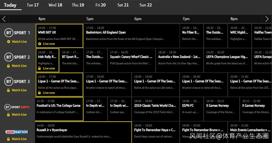Open Badminton: All England Open programme
Image resolution: width=272 pixels, height=143 pixels.
click(x=132, y=36)
